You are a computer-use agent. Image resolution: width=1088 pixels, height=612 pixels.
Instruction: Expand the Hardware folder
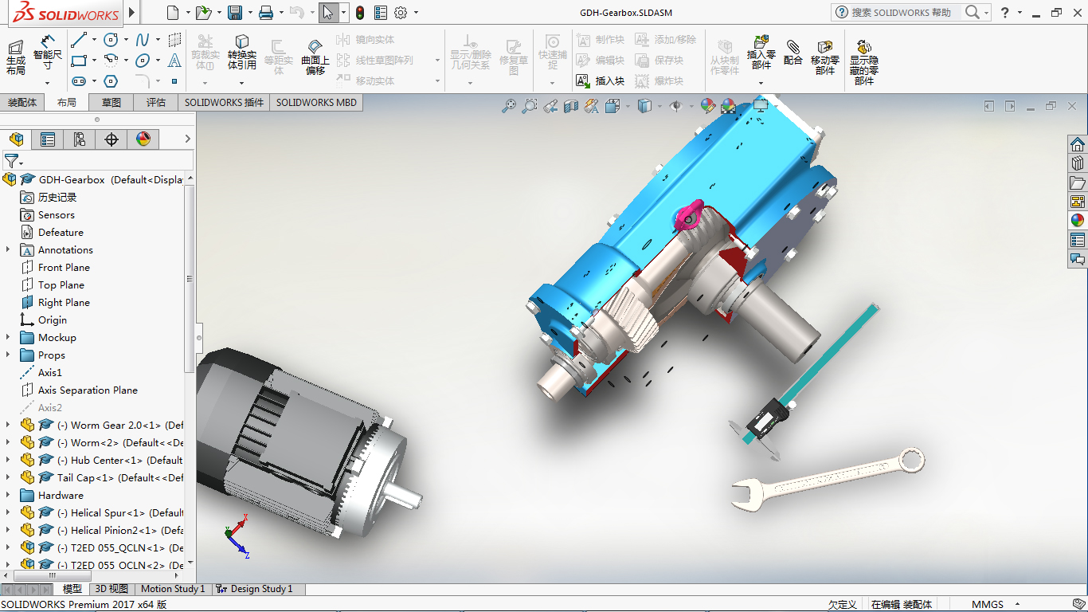8,495
